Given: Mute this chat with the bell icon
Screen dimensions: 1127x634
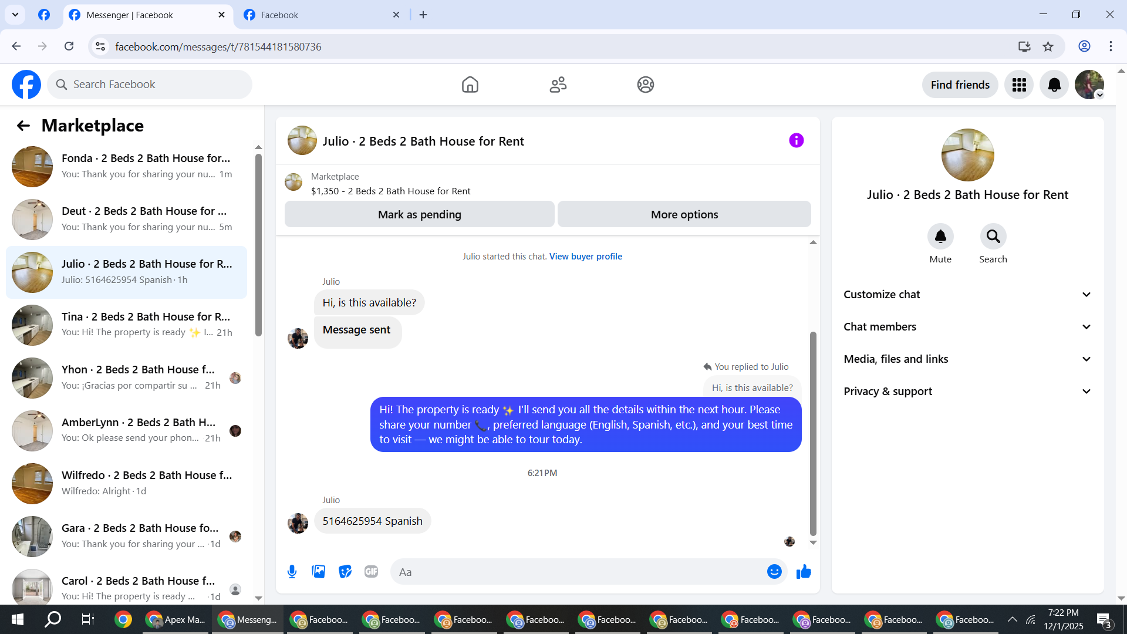Looking at the screenshot, I should tap(940, 237).
